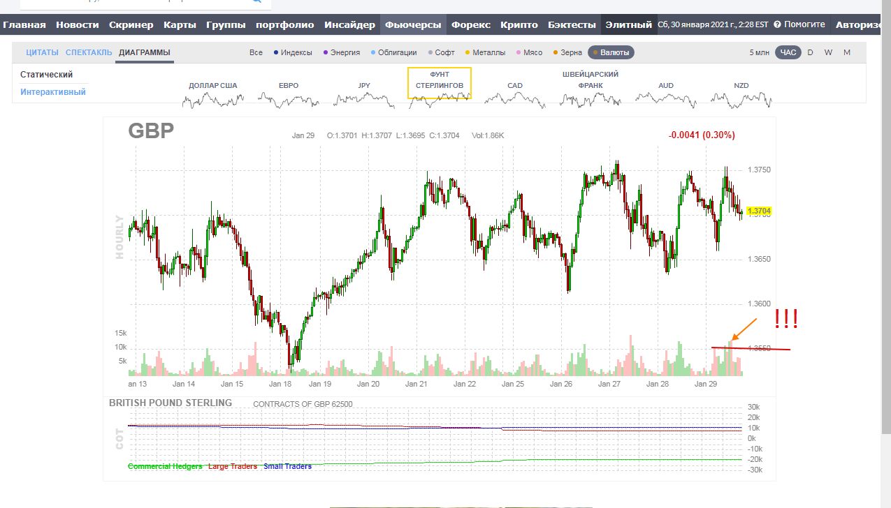891x508 pixels.
Task: Select the Валюты category filter
Action: pyautogui.click(x=611, y=52)
